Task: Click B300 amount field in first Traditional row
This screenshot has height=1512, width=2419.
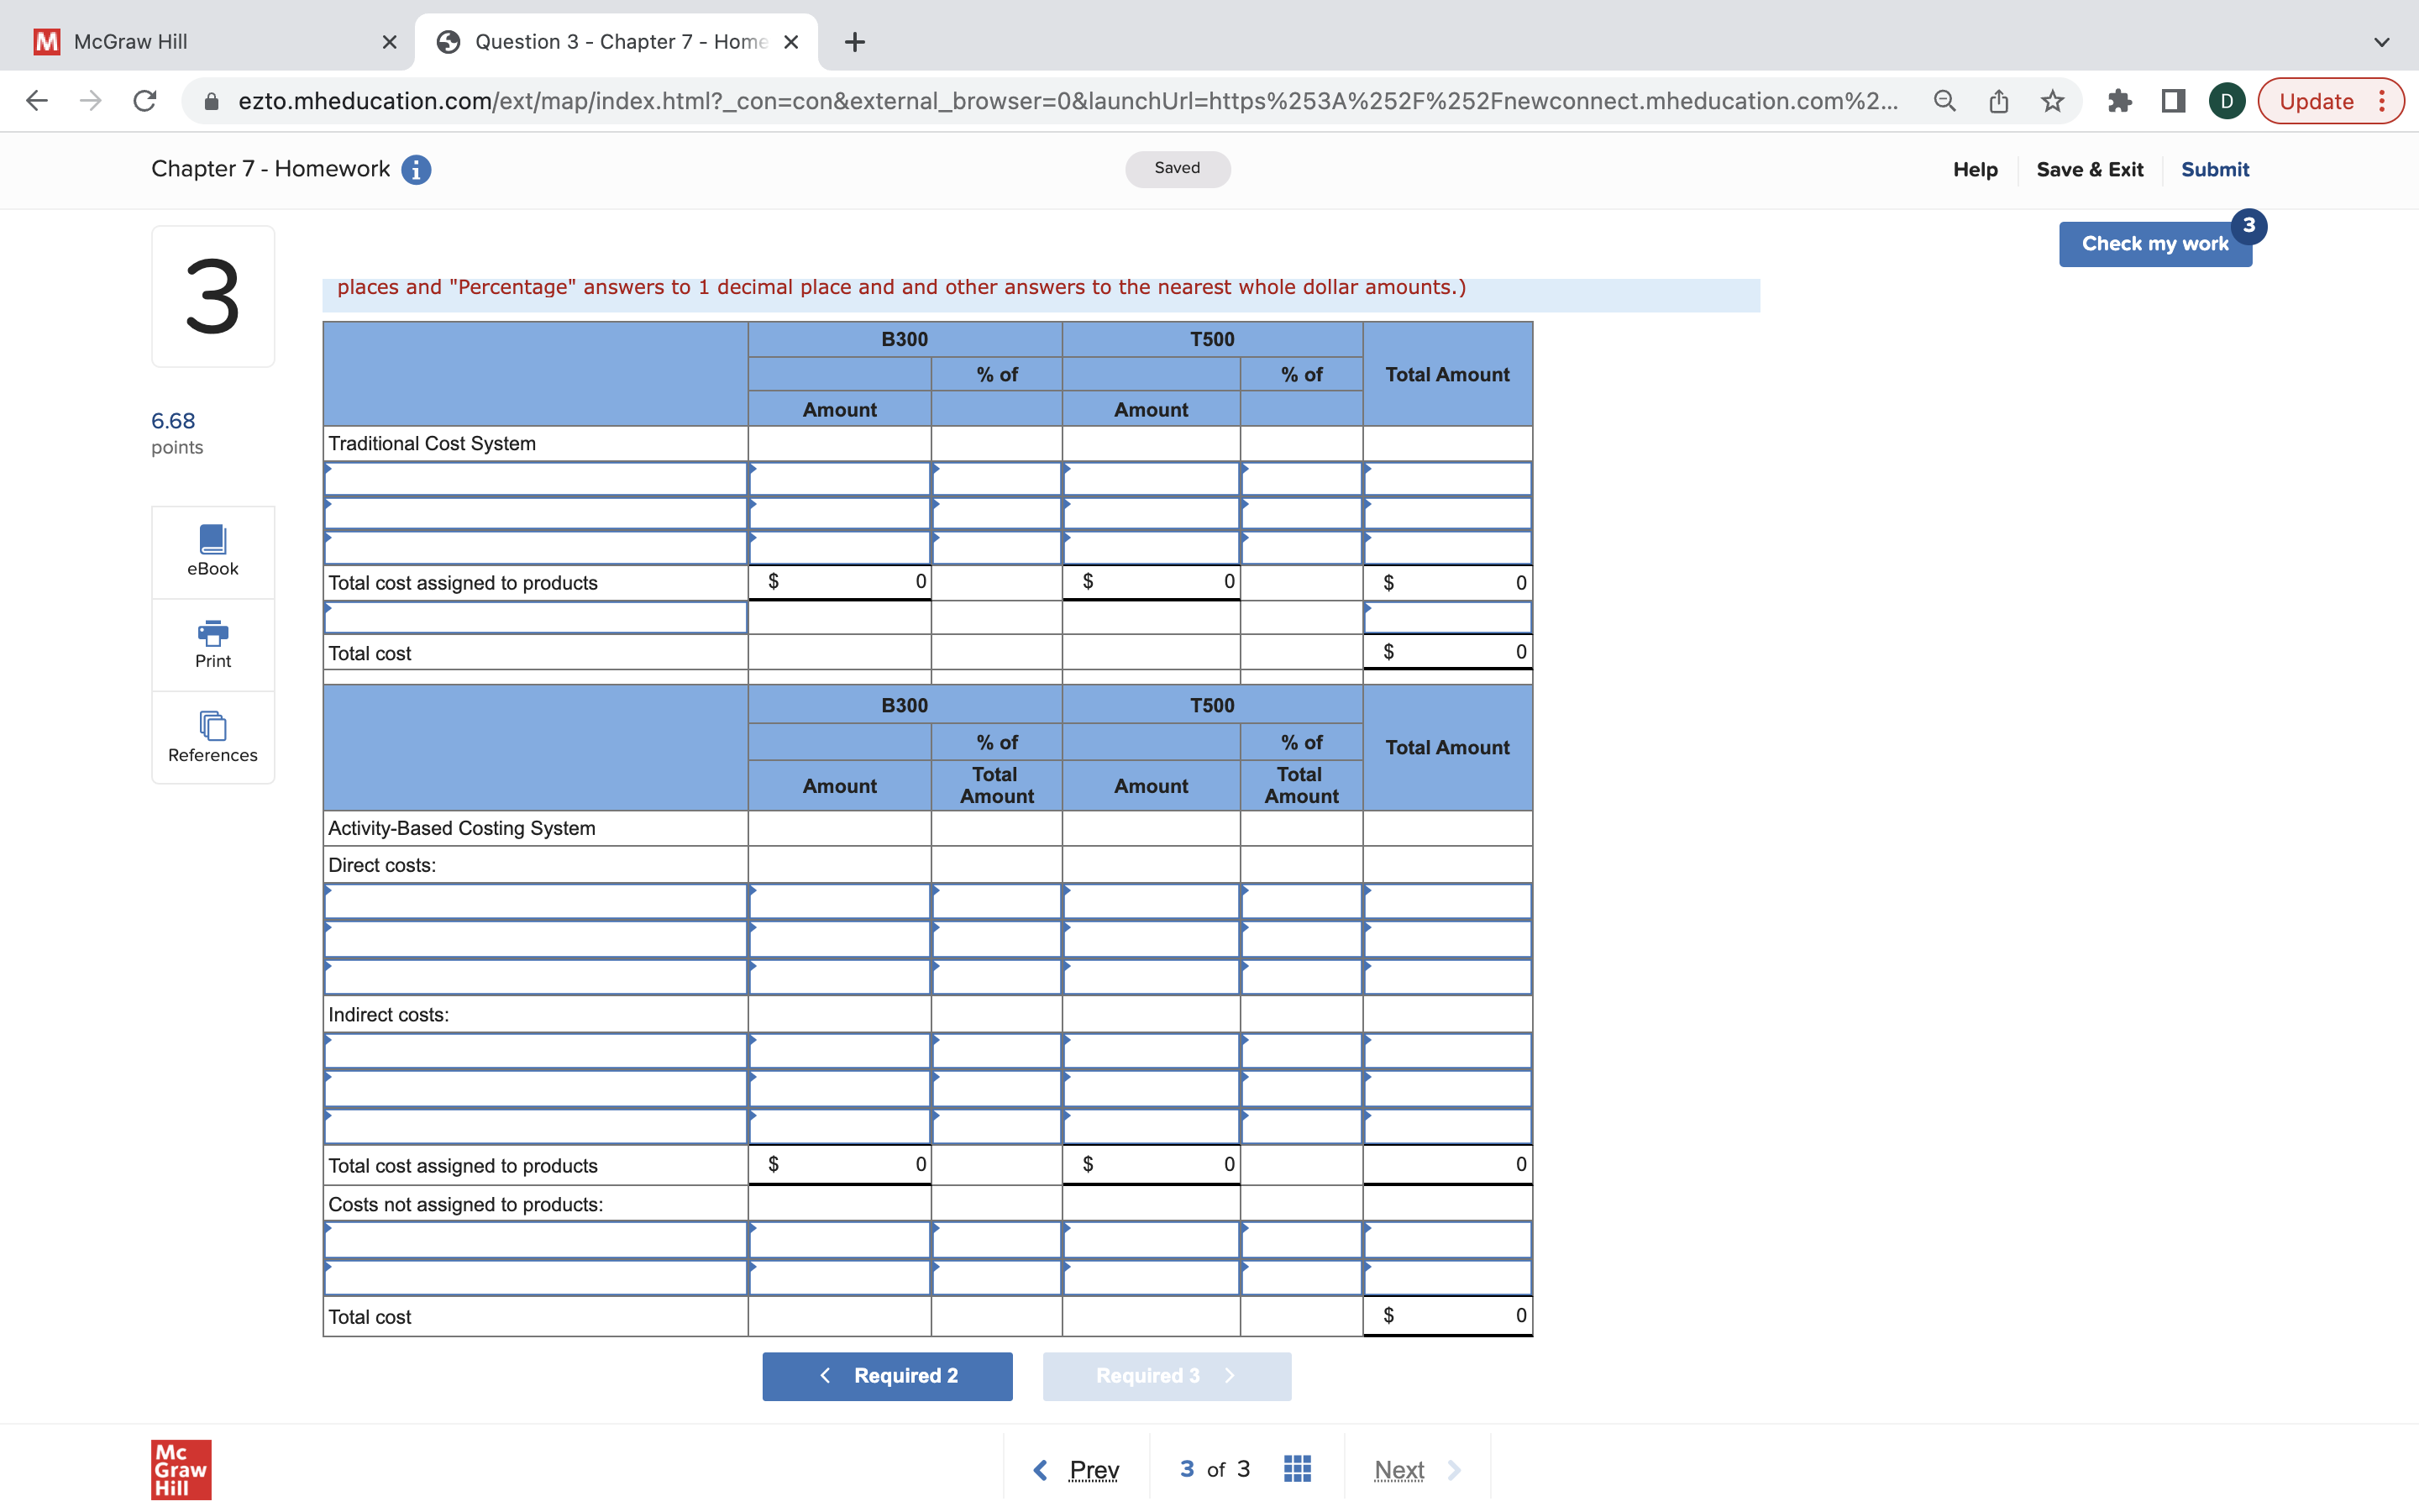Action: (x=840, y=479)
